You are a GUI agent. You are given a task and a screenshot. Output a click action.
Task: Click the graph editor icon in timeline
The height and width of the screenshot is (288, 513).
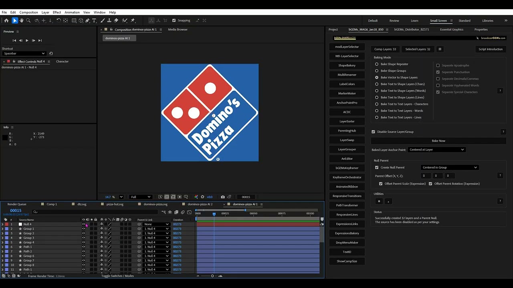pyautogui.click(x=189, y=212)
